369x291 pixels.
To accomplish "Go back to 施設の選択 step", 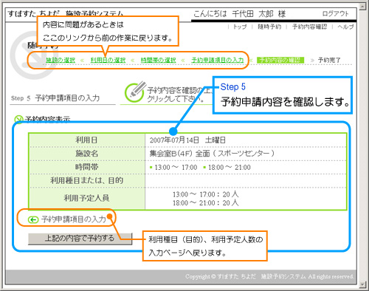I will 61,60.
